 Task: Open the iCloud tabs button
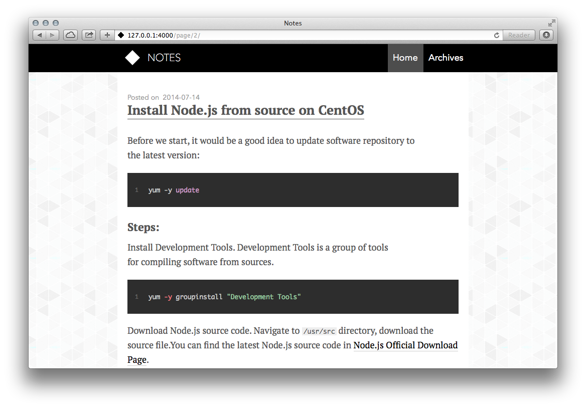pos(70,35)
